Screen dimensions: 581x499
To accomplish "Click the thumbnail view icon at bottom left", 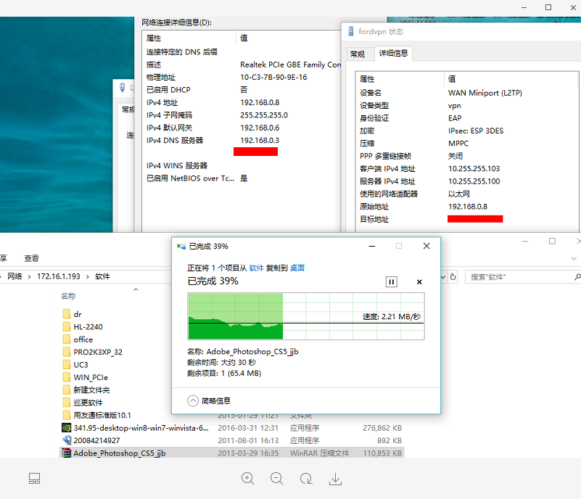I will (35, 478).
